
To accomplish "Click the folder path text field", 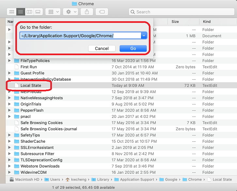I will click(x=80, y=36).
